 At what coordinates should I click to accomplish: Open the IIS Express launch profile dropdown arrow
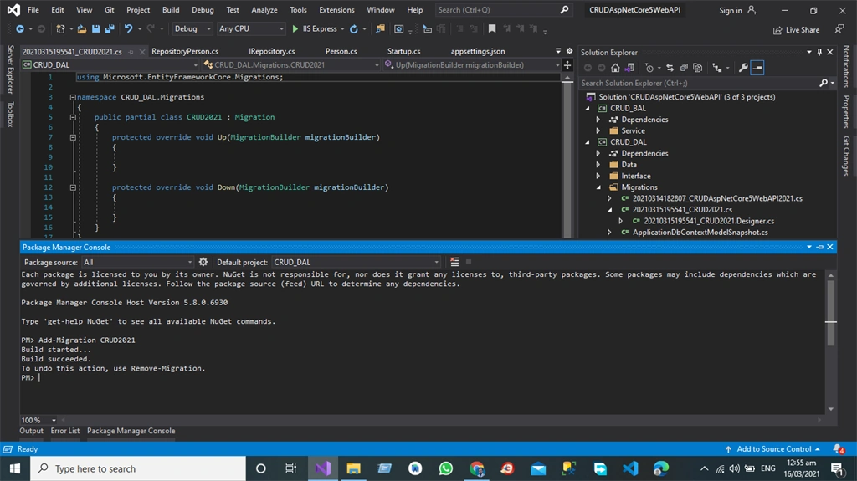(x=342, y=29)
